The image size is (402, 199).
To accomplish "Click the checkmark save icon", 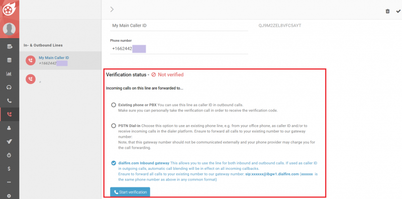I will pos(398,11).
